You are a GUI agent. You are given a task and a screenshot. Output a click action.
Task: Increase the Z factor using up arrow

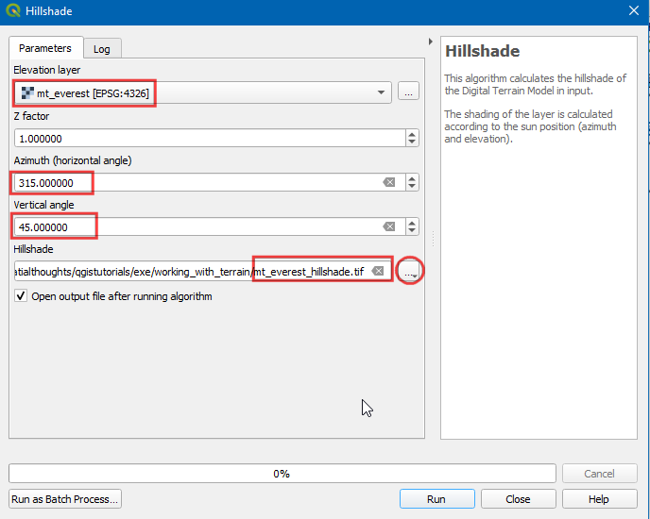pyautogui.click(x=412, y=133)
